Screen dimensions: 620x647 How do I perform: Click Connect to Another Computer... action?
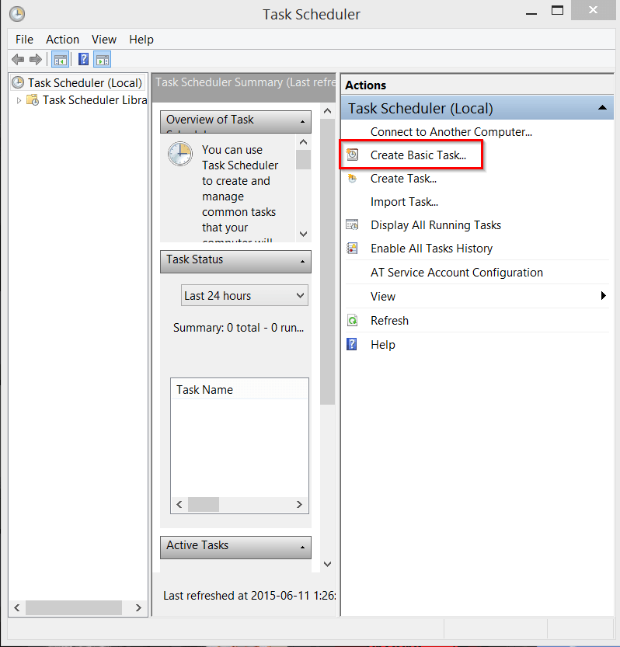pyautogui.click(x=451, y=132)
